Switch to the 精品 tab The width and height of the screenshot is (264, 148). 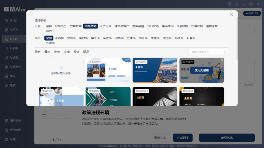pos(86,52)
